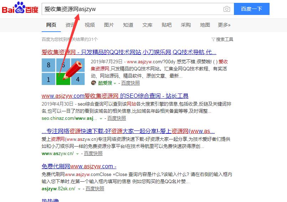Open 百度快照 for the asjzyw.82sk.cn result
The height and width of the screenshot is (202, 287).
pyautogui.click(x=95, y=188)
